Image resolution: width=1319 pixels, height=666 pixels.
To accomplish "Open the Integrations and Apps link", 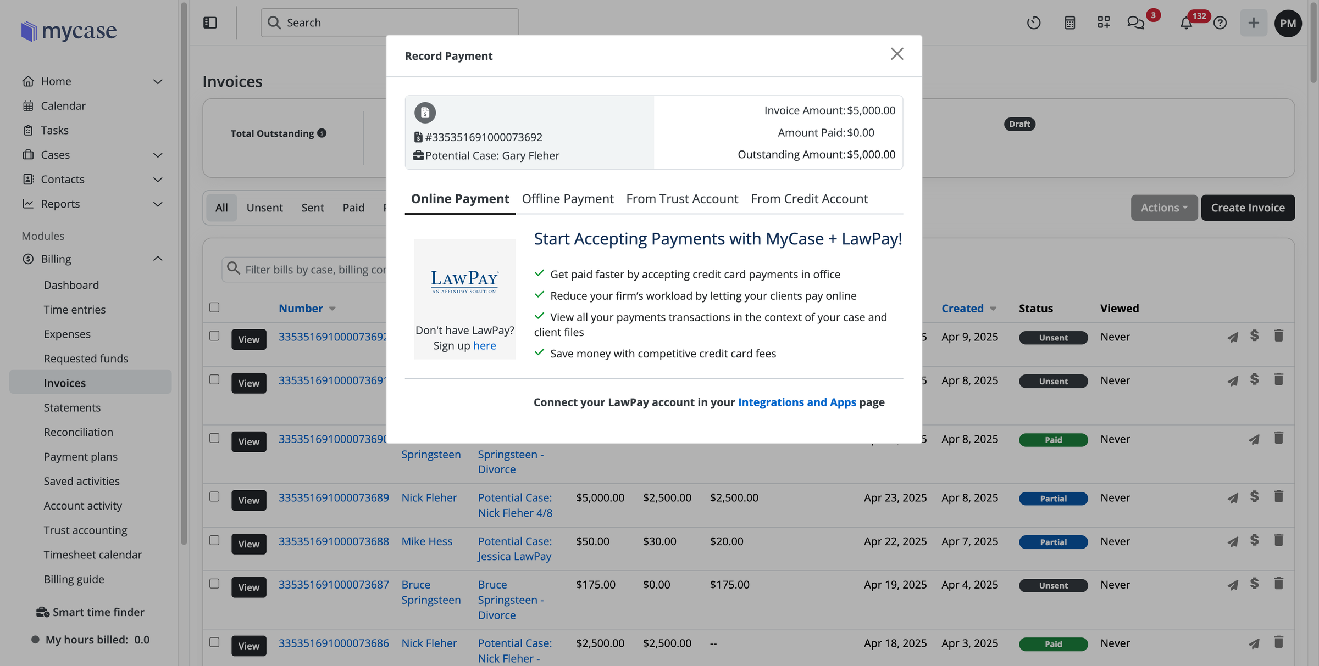I will click(797, 402).
